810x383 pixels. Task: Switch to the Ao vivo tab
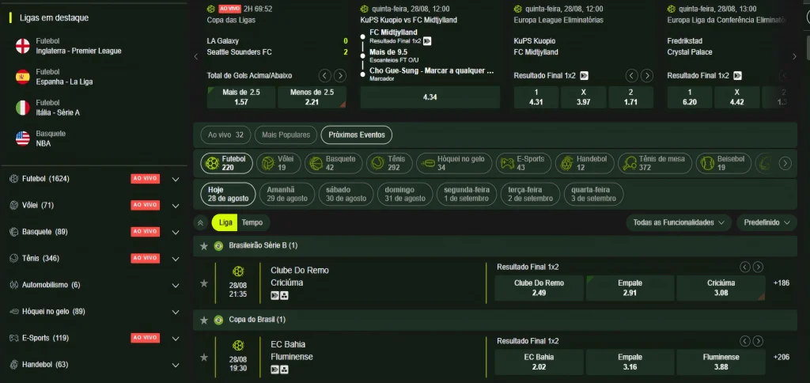point(225,135)
